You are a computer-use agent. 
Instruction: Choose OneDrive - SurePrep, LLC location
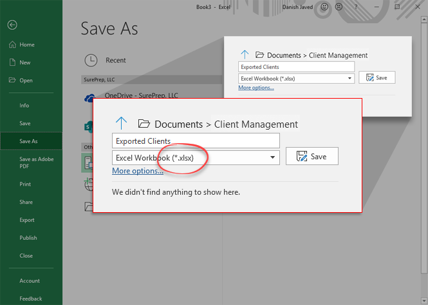point(141,95)
